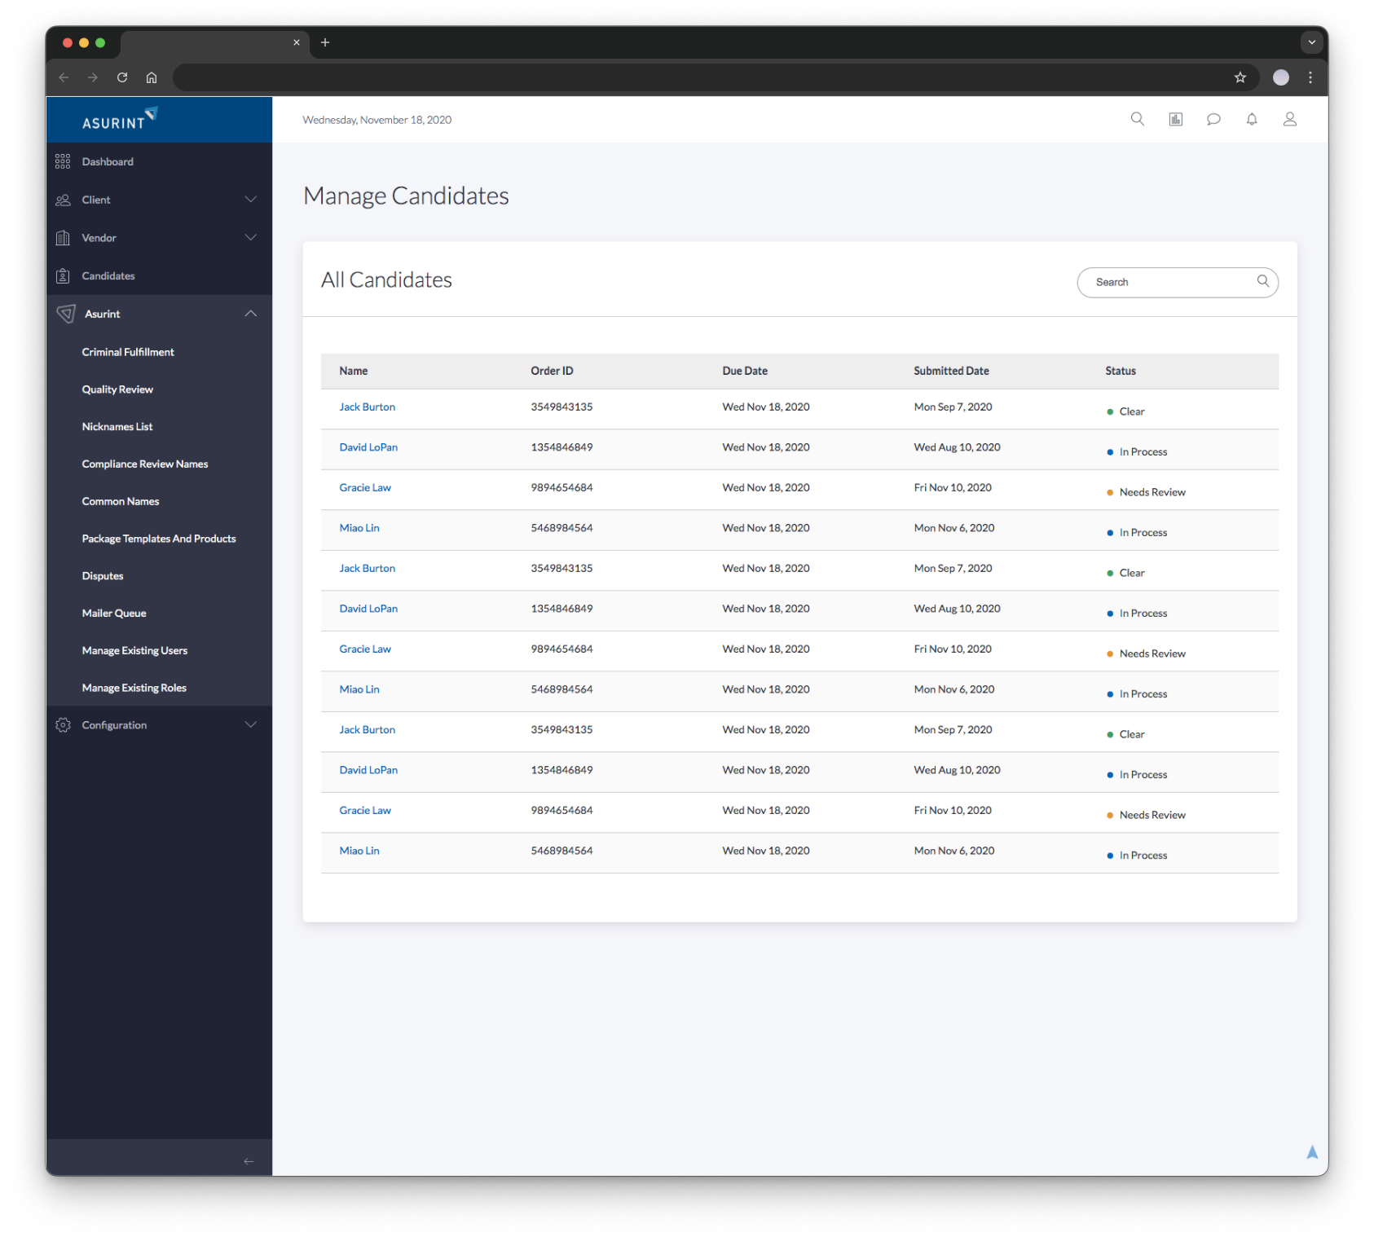Open a new browser tab
Image resolution: width=1374 pixels, height=1241 pixels.
325,42
